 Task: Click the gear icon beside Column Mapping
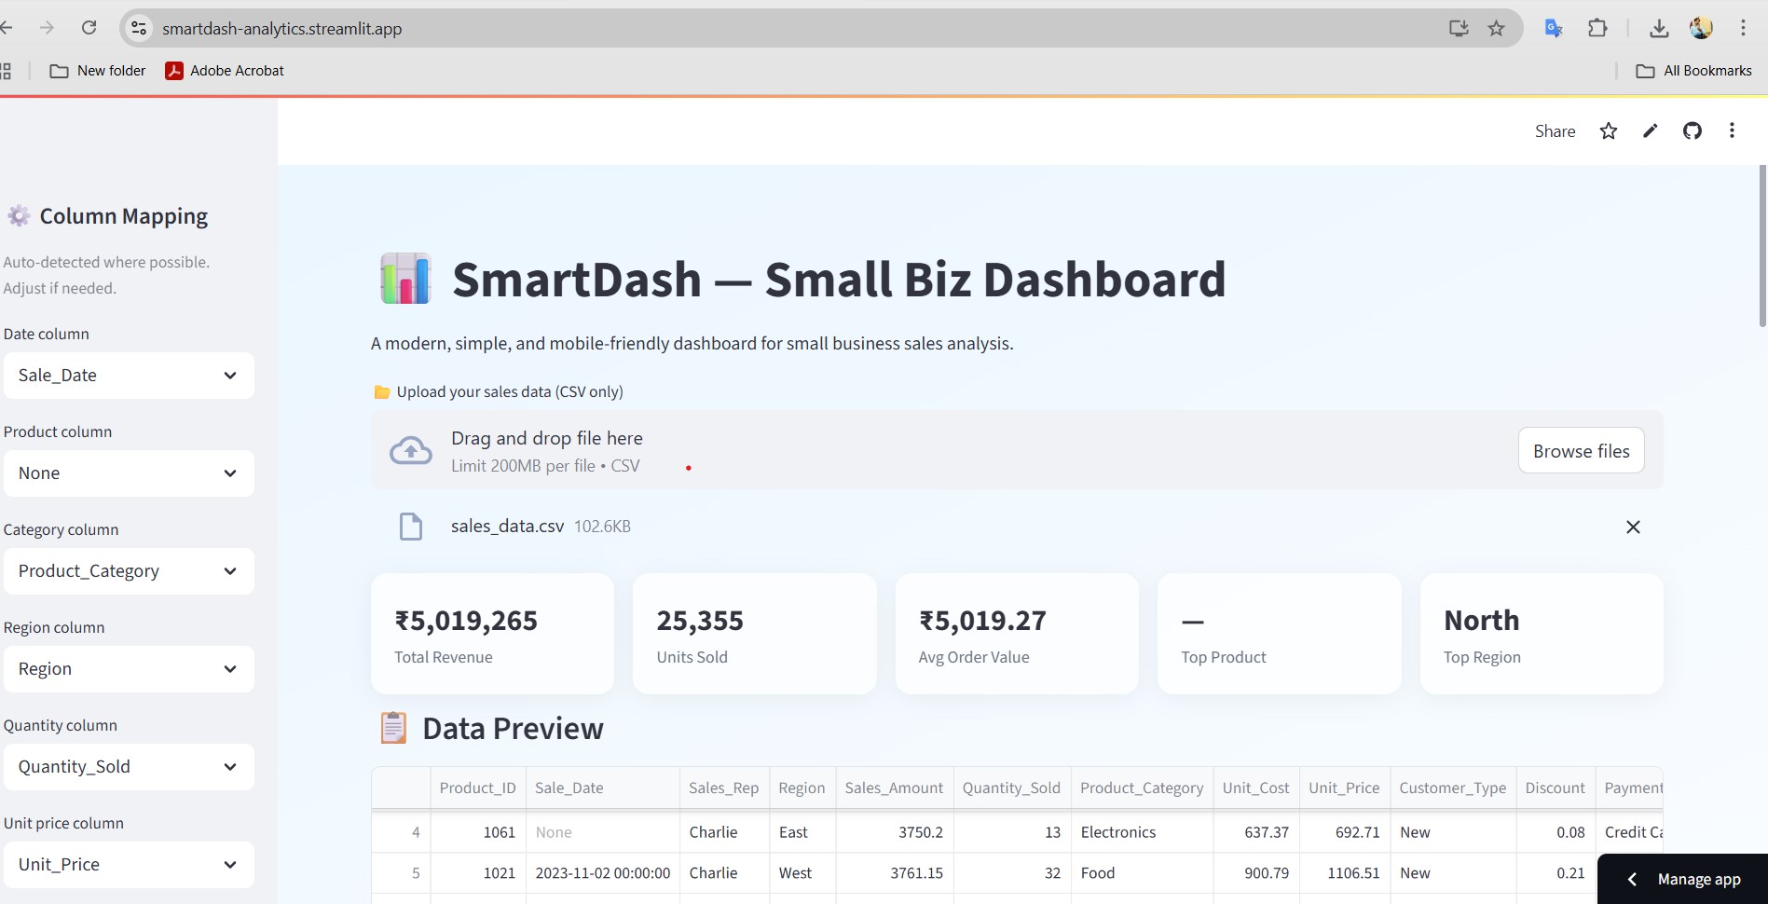[x=17, y=215]
